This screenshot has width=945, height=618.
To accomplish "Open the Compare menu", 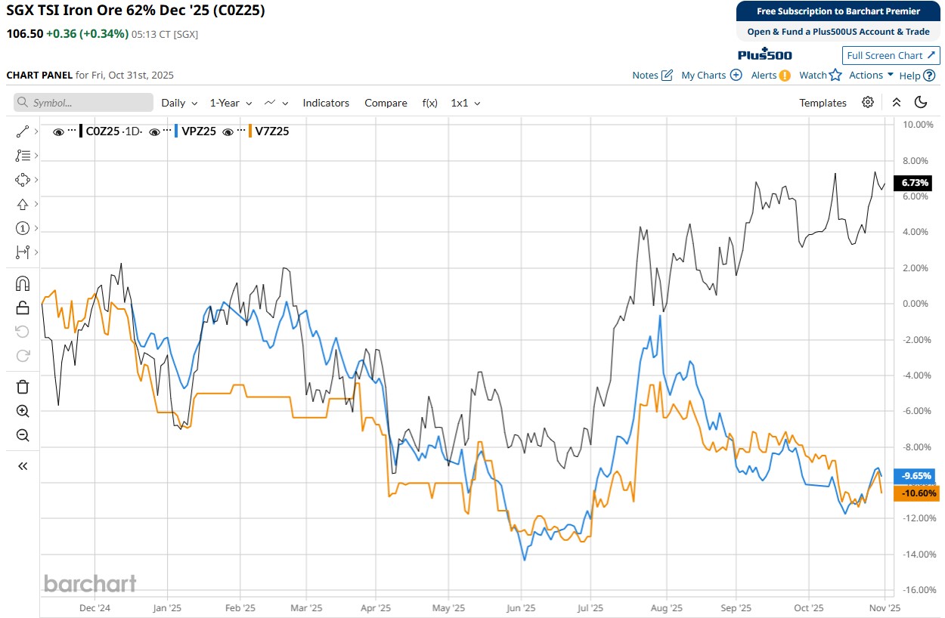I will click(x=386, y=103).
